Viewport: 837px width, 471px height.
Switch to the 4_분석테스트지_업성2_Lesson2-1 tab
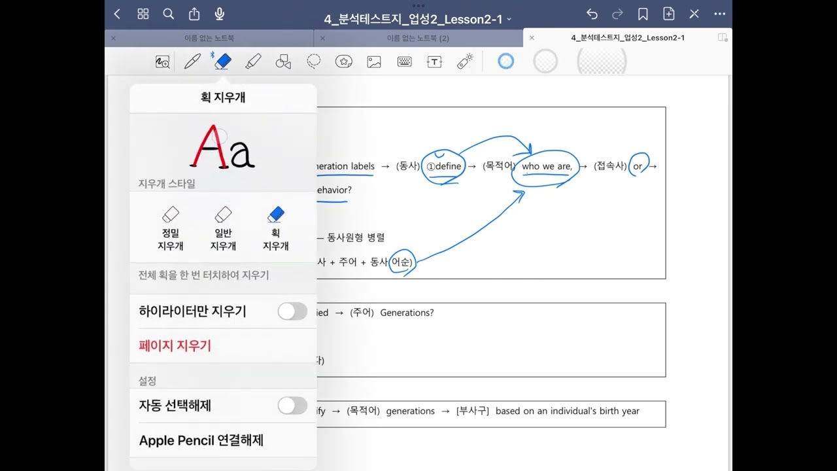click(x=628, y=38)
